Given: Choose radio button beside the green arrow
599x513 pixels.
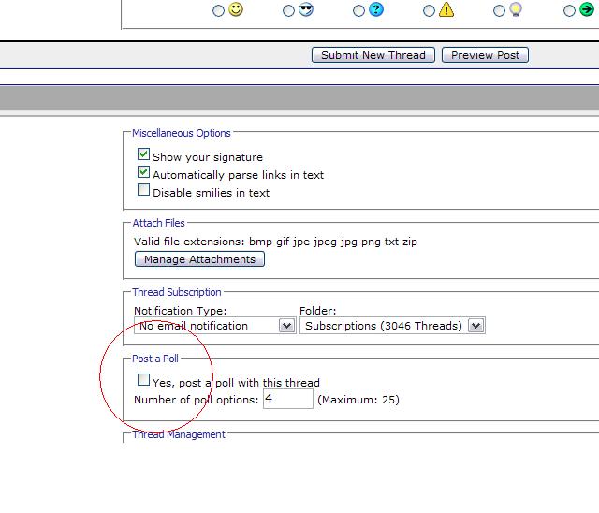Looking at the screenshot, I should coord(569,10).
